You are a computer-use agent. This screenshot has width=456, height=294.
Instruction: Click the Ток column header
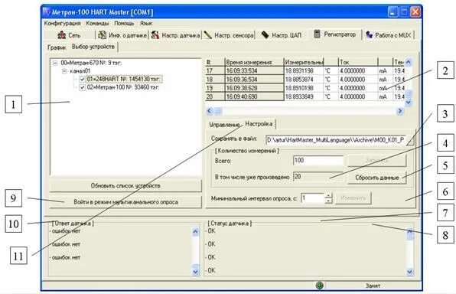tap(358, 62)
